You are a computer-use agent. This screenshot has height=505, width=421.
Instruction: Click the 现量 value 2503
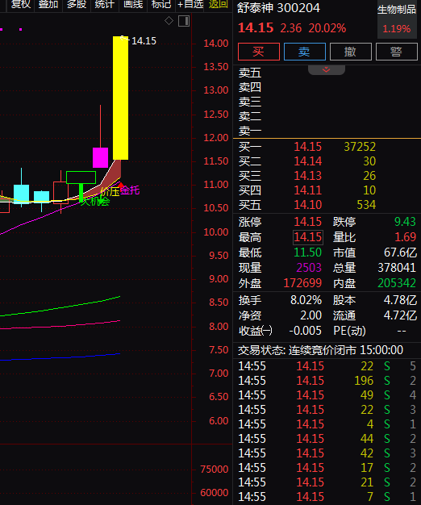[309, 268]
